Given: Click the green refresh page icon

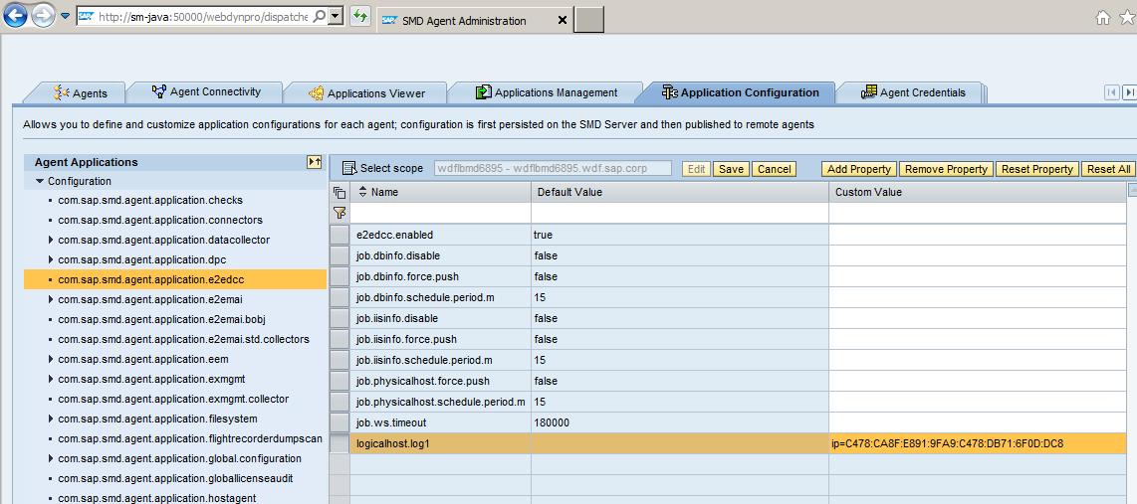Looking at the screenshot, I should (360, 16).
